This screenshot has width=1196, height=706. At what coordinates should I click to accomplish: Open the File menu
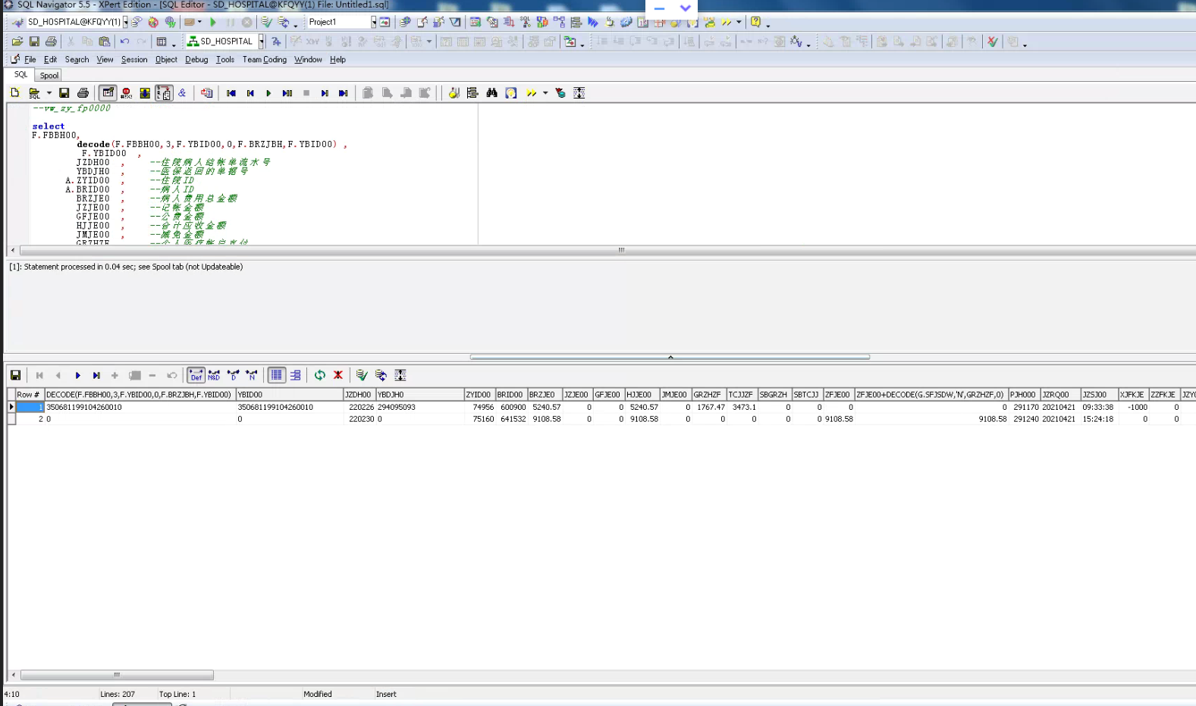[x=30, y=60]
